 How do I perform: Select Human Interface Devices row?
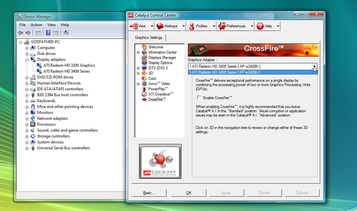pos(59,83)
